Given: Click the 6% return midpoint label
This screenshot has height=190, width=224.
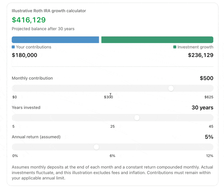Looking at the screenshot, I should 113,156.
